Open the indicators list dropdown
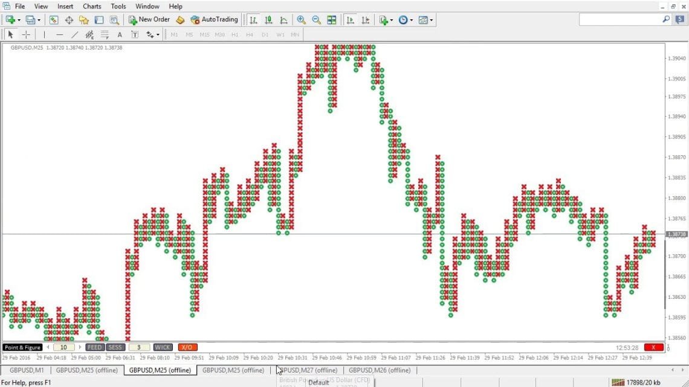The height and width of the screenshot is (387, 689). [392, 20]
